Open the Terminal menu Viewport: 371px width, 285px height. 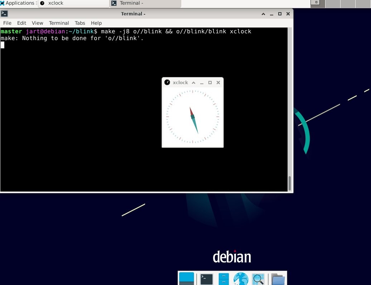point(59,23)
